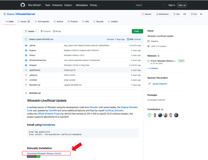Click the Notifications bell button
Screen dimensions: 208x160
point(163,14)
